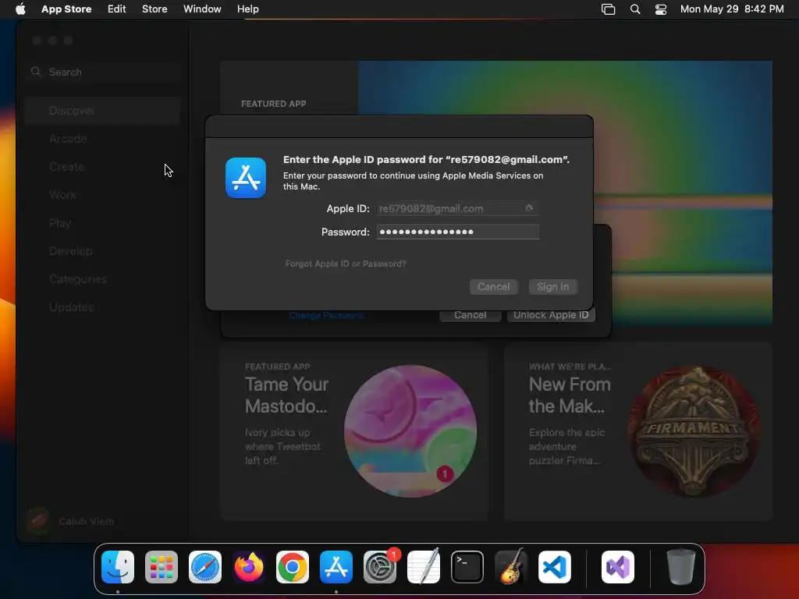799x599 pixels.
Task: Open the Tame Your Mastodon story card
Action: (x=354, y=431)
